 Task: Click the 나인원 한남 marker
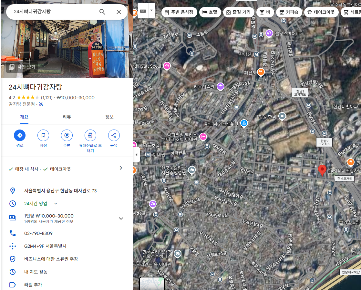coord(282,116)
